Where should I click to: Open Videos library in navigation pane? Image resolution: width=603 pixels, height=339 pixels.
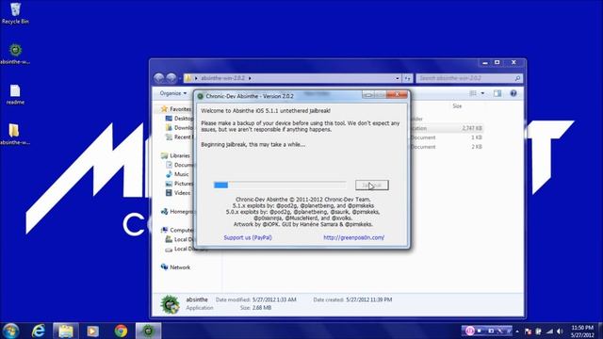(178, 192)
